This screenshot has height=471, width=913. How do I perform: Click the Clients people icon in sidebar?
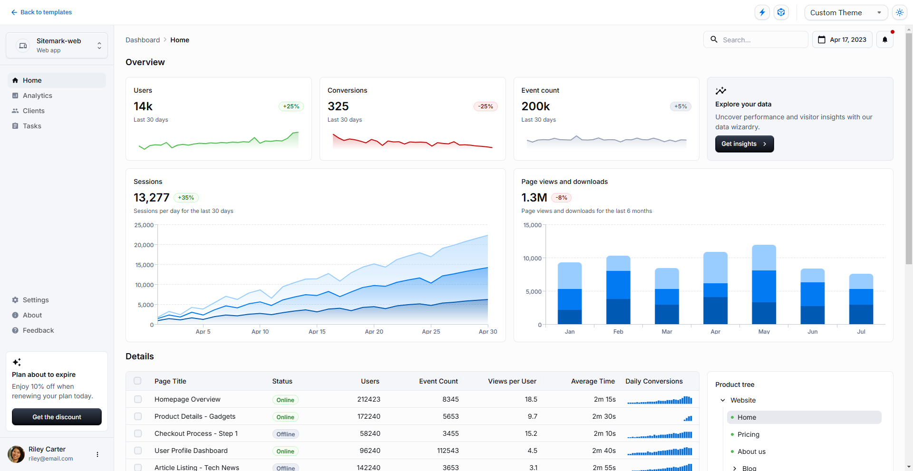pos(15,111)
